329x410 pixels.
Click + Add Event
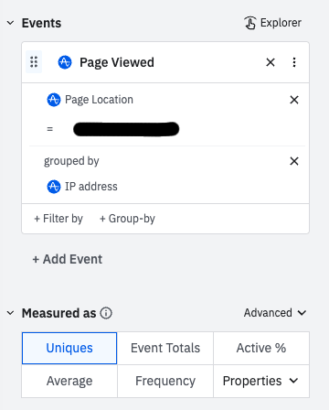68,259
